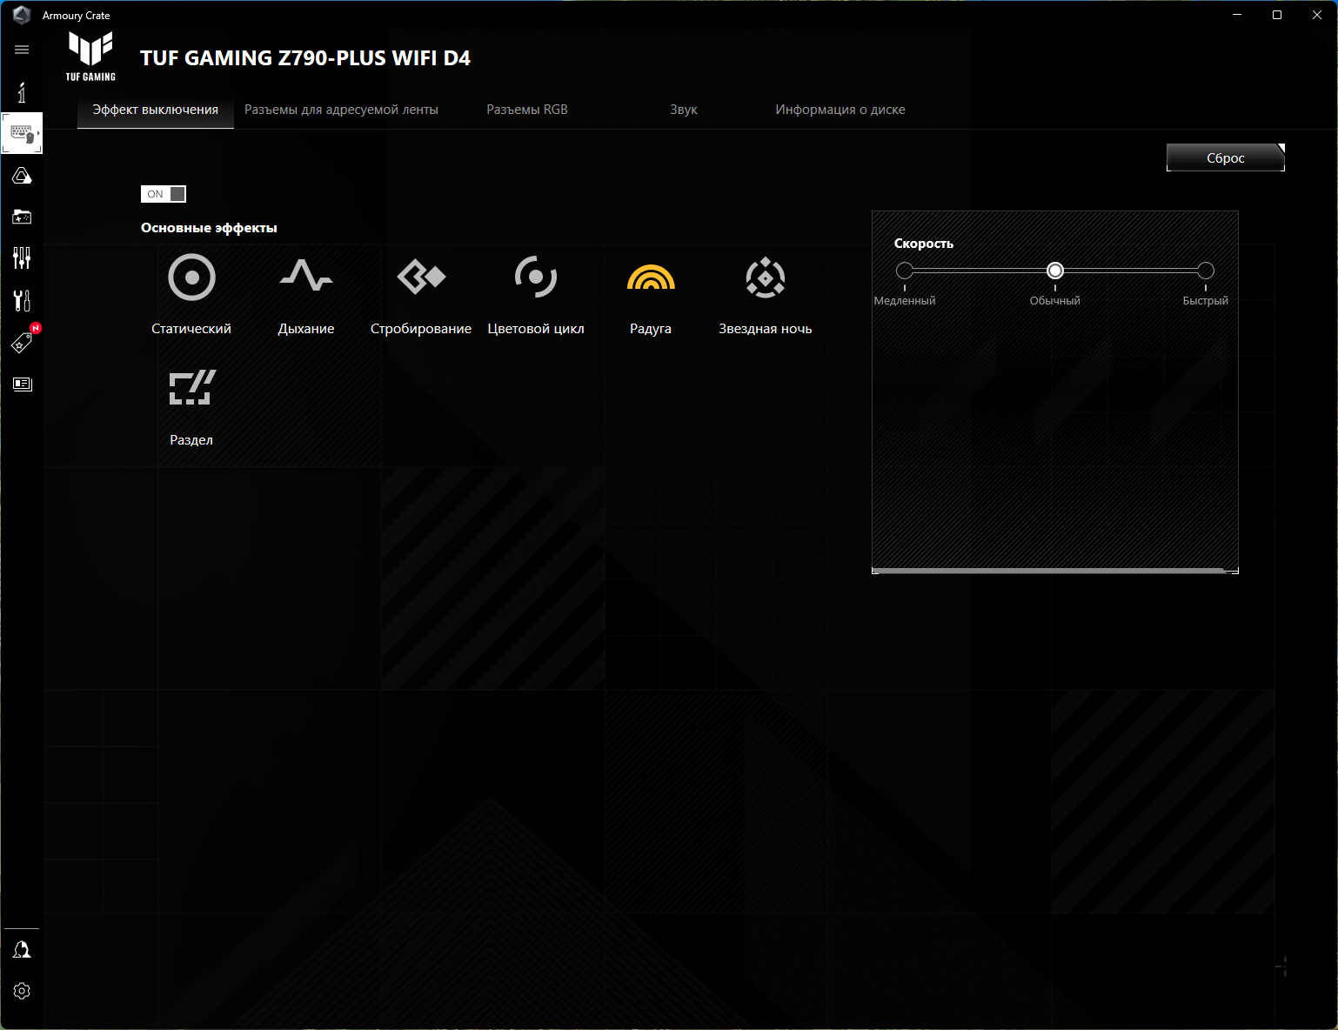Select the Strobing (Стробирование) effect icon
The width and height of the screenshot is (1338, 1030).
pos(421,278)
